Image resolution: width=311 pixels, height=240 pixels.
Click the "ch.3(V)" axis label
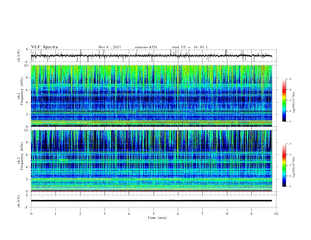pyautogui.click(x=19, y=201)
